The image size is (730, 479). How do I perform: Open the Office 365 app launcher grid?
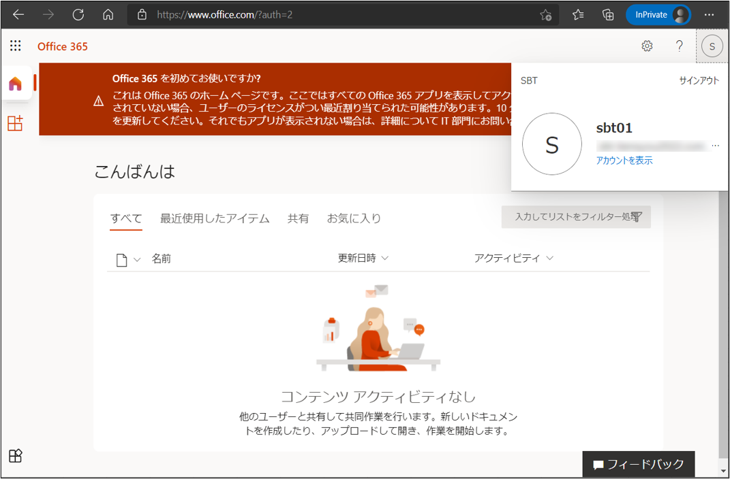click(x=16, y=46)
